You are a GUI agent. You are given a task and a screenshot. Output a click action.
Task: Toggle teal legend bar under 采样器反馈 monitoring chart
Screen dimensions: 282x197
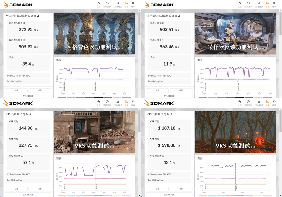tap(212, 97)
